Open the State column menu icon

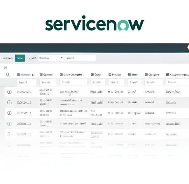coord(129,74)
